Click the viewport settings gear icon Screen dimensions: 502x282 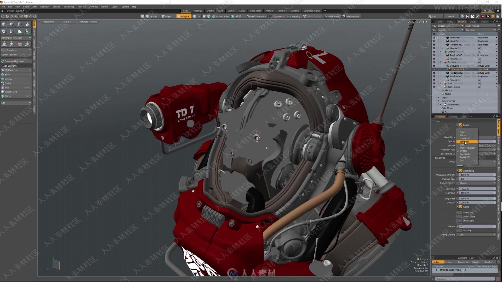click(x=424, y=22)
